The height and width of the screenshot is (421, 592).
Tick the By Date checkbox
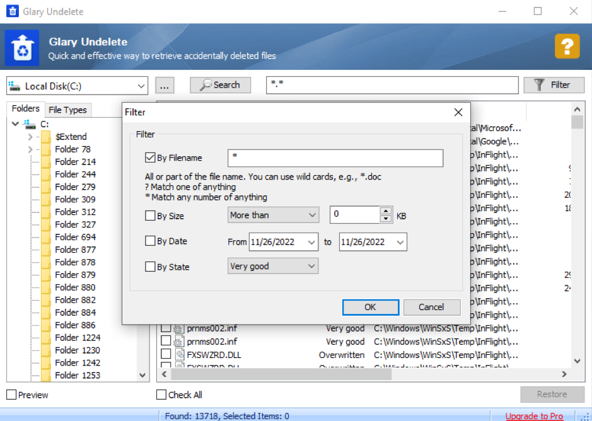click(150, 241)
